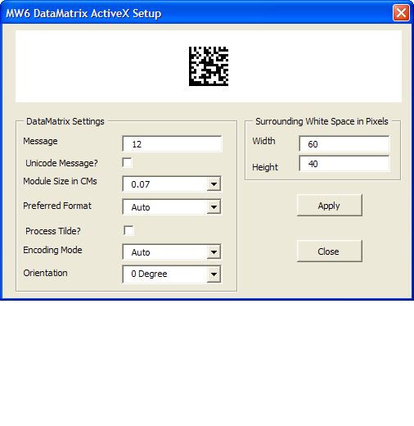Image resolution: width=414 pixels, height=426 pixels.
Task: Open the Encoding Mode dropdown arrow
Action: coord(214,252)
